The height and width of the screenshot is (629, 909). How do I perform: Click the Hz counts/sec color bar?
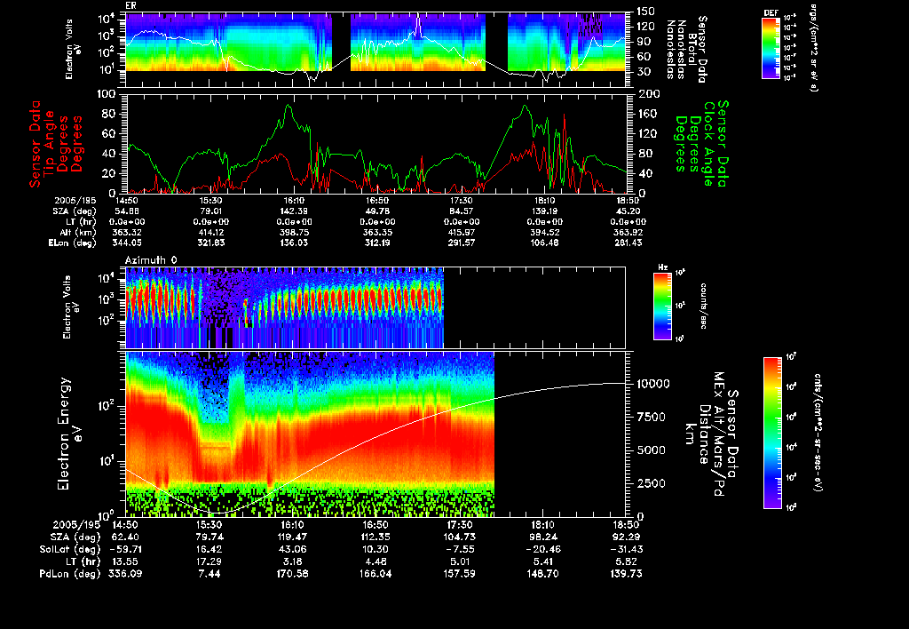click(x=662, y=307)
